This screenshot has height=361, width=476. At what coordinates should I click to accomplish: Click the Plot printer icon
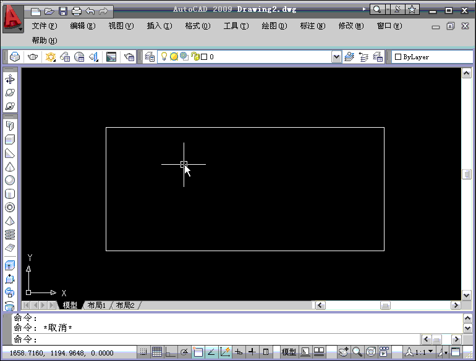pyautogui.click(x=77, y=12)
